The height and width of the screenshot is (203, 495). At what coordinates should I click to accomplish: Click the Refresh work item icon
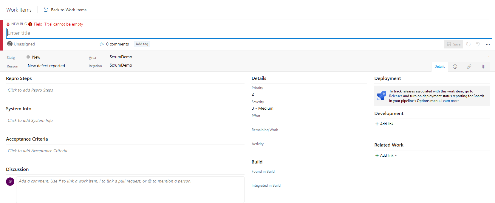pyautogui.click(x=468, y=44)
